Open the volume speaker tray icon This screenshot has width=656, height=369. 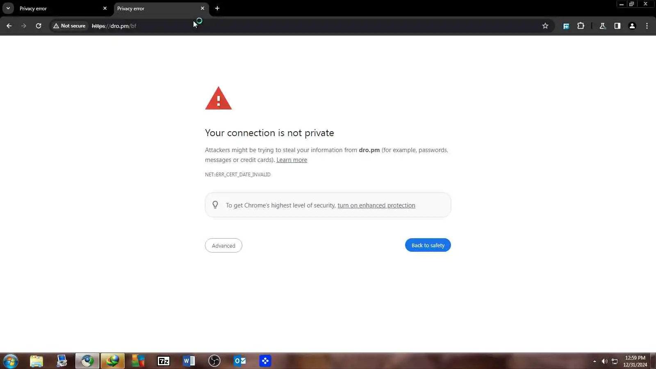604,361
